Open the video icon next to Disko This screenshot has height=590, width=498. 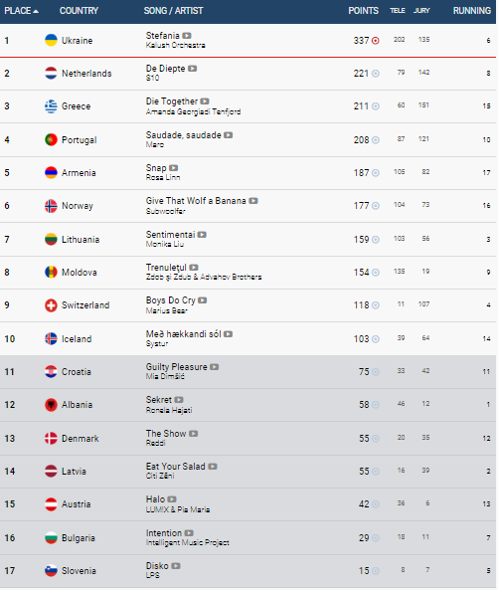(x=176, y=566)
